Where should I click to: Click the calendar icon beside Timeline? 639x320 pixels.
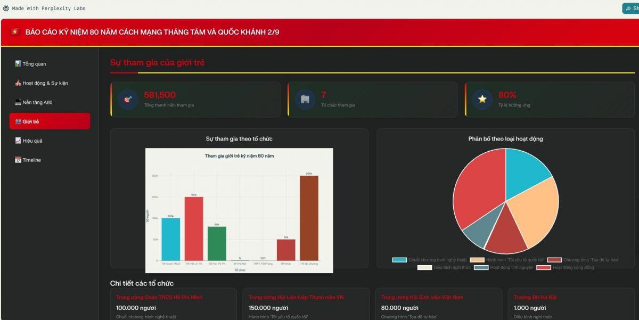coord(18,160)
